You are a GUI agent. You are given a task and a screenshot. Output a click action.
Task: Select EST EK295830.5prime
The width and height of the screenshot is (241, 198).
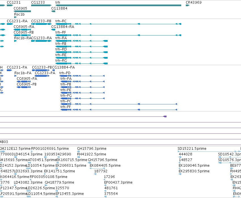pyautogui.click(x=194, y=171)
